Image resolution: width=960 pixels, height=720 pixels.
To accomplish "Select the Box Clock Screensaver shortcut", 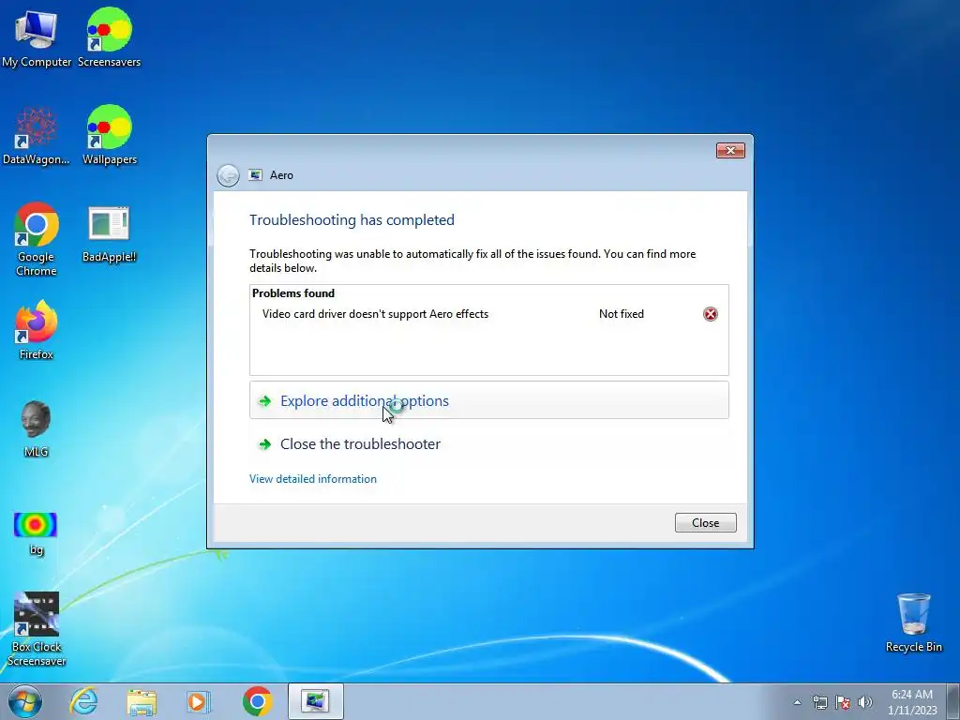I will point(37,629).
